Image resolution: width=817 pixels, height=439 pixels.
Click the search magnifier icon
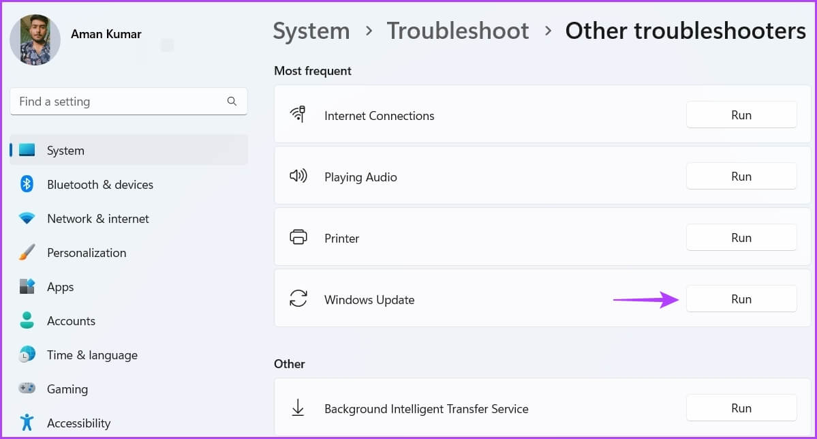pyautogui.click(x=232, y=101)
